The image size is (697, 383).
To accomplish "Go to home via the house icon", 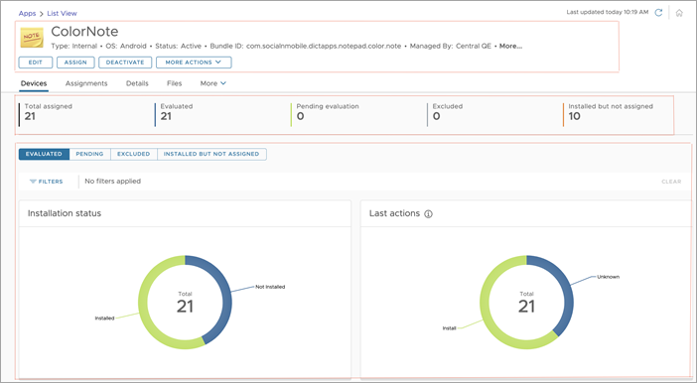I will point(679,13).
